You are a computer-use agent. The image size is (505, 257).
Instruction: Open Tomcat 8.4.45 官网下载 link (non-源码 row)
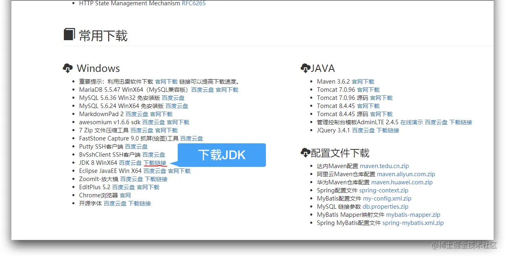tap(368, 106)
